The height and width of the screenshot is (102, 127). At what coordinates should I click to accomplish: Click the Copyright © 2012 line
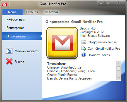(92, 32)
